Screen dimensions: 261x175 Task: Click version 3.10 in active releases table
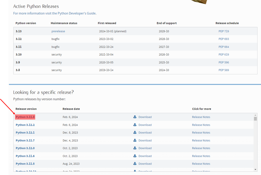pyautogui.click(x=19, y=54)
